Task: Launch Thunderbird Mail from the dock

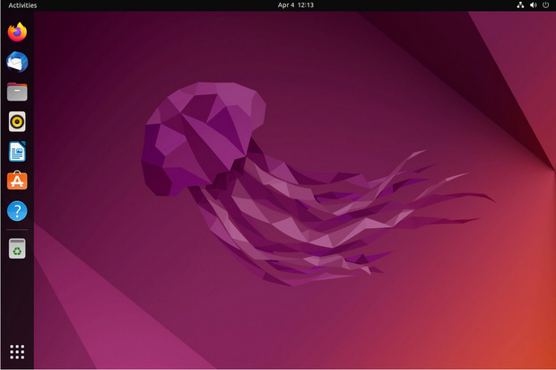Action: click(x=17, y=62)
